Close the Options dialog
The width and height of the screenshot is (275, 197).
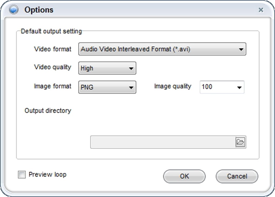[x=261, y=10]
